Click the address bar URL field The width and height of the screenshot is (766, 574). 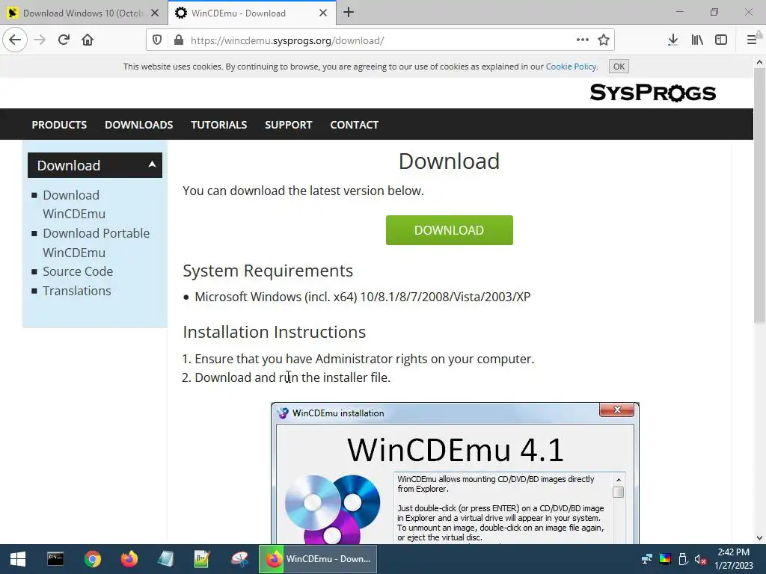point(379,40)
